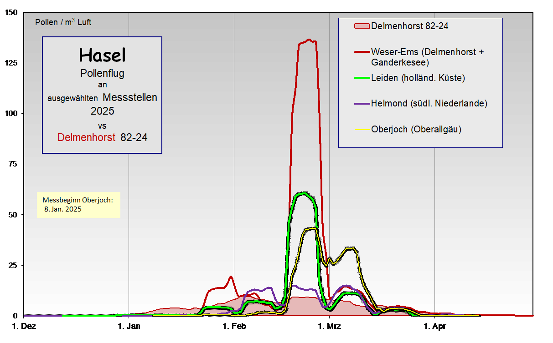Select the 'Leiden (holländ. Küste)' legend label
This screenshot has height=343, width=553.
(x=418, y=78)
